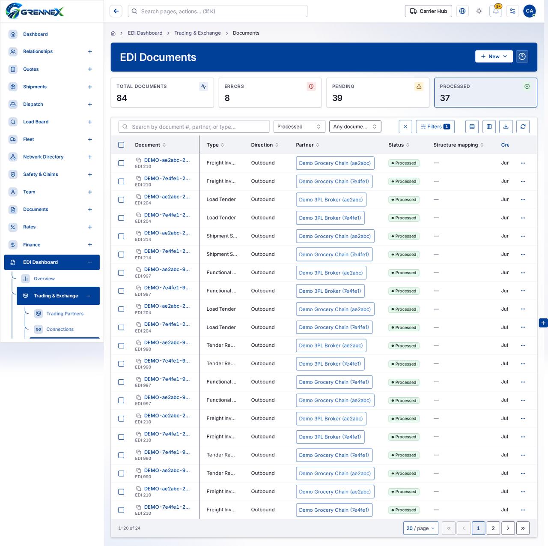The height and width of the screenshot is (546, 548).
Task: Check the first DEMO-7e4fe1 EDI 204 row
Action: 121,218
